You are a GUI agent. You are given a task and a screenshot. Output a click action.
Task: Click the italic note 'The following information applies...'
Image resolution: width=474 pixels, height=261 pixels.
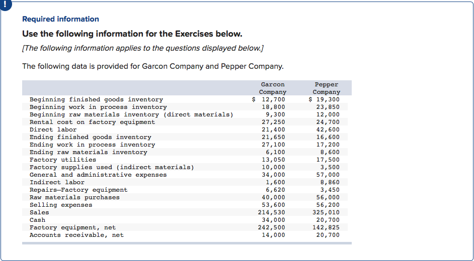tap(143, 48)
